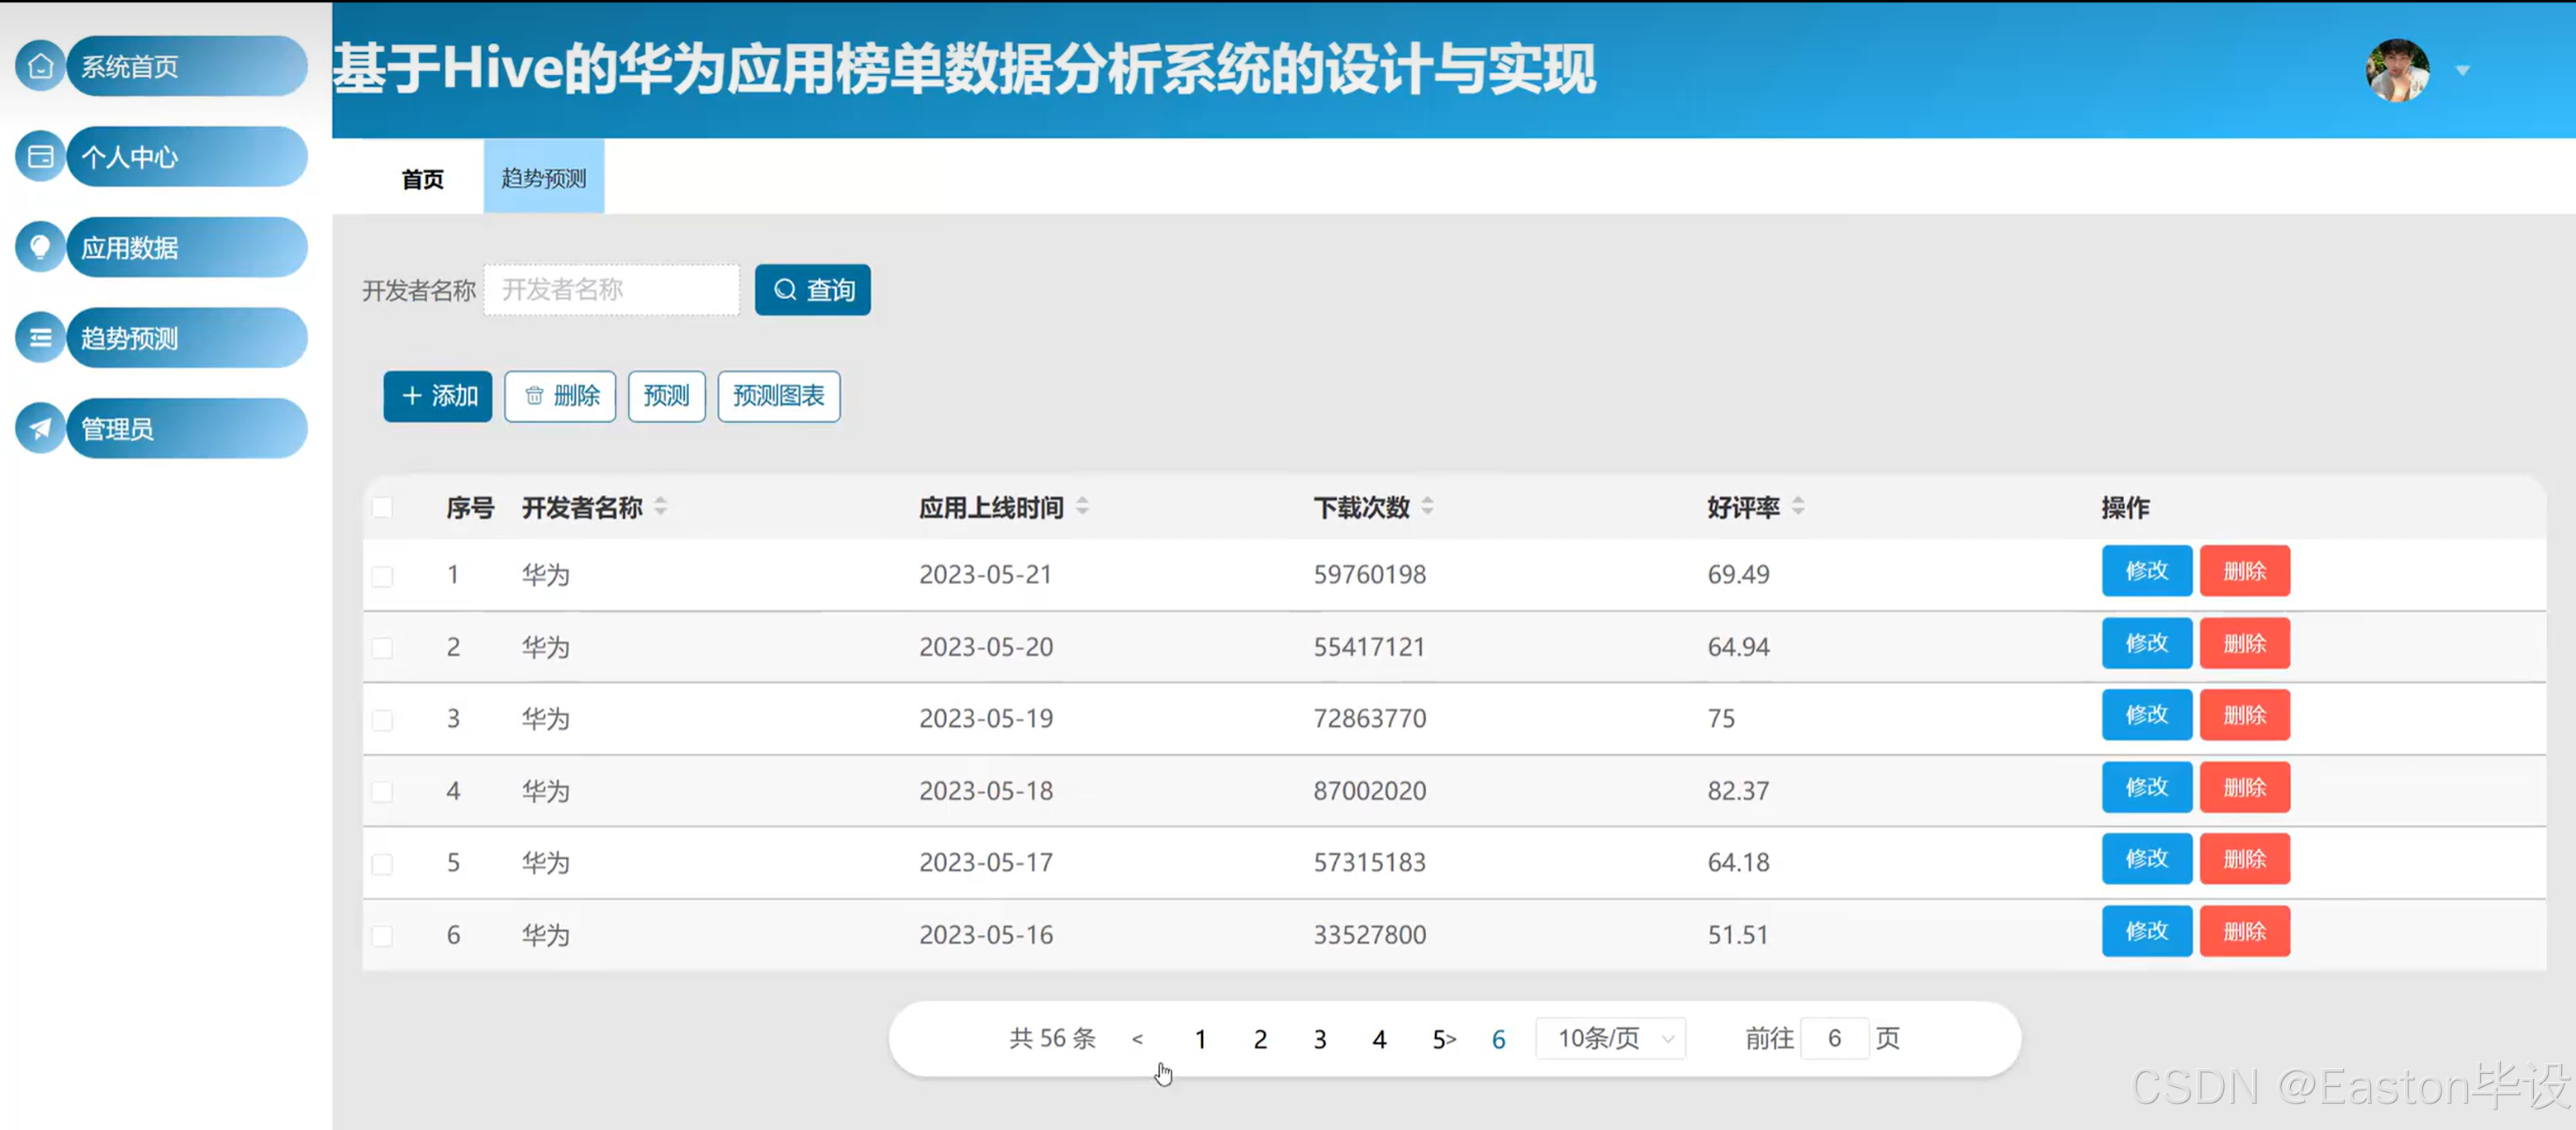
Task: Click the card icon beside 个人中心
Action: 40,157
